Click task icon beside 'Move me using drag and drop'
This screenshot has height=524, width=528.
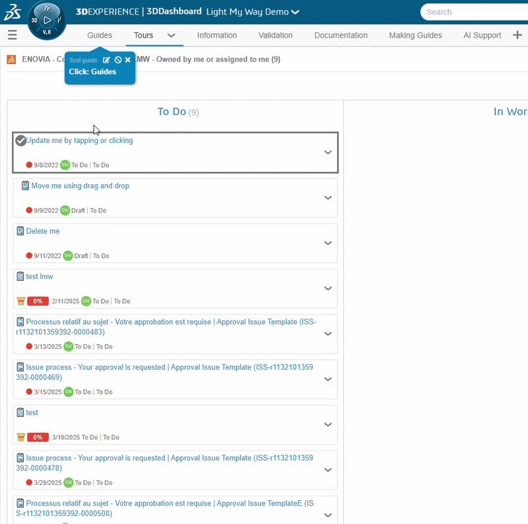click(x=25, y=186)
